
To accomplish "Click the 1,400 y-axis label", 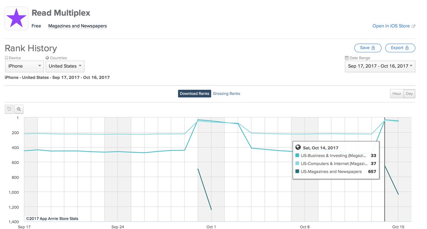I will click(14, 222).
